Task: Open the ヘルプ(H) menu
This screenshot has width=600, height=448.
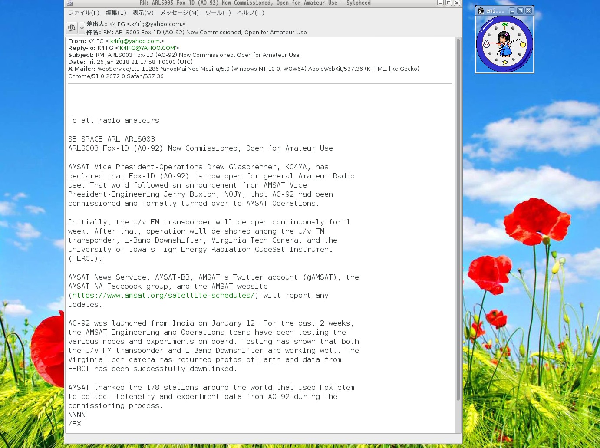Action: (x=251, y=13)
